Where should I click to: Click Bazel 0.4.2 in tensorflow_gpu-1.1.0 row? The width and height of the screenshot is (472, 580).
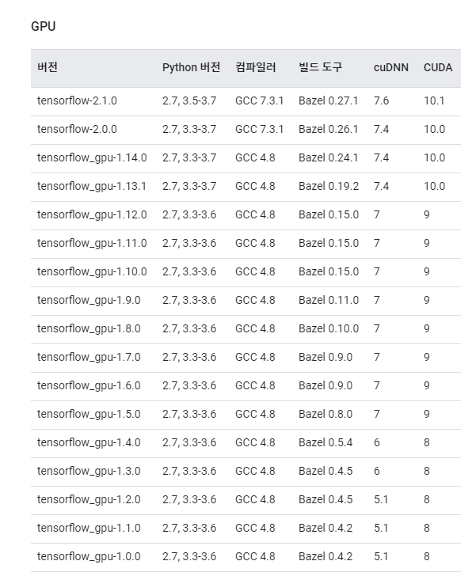(x=325, y=528)
